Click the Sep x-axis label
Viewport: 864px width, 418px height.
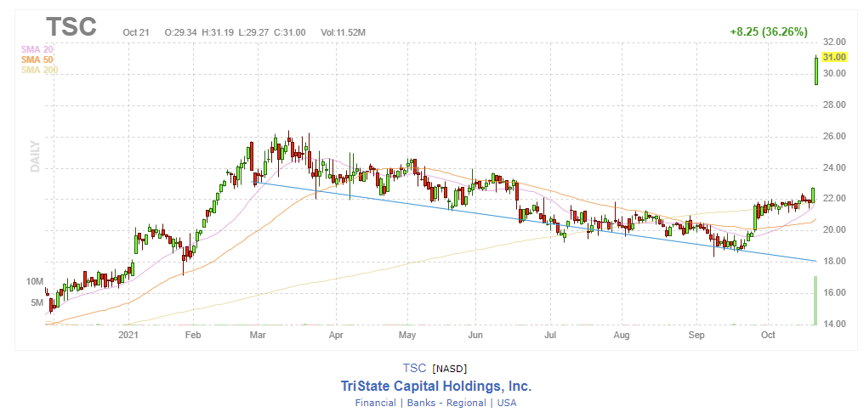coord(696,335)
